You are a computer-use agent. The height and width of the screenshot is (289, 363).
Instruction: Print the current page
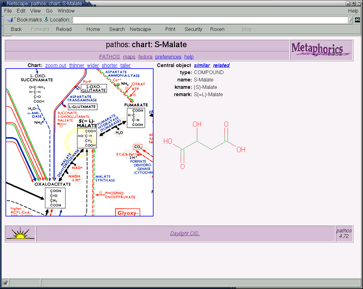click(170, 29)
